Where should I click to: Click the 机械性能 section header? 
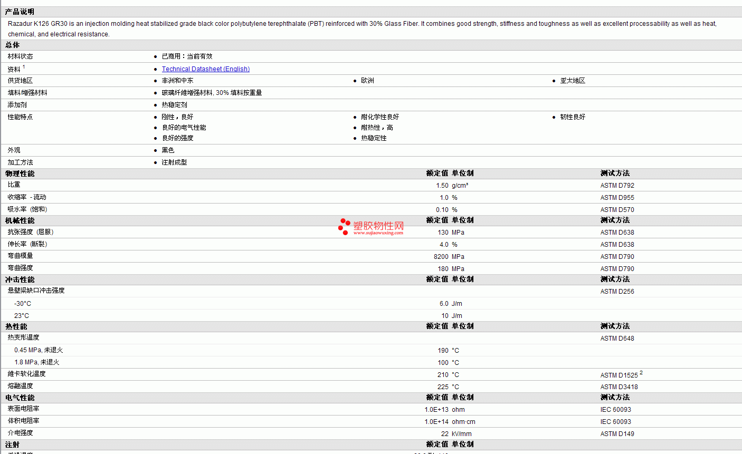[x=20, y=220]
